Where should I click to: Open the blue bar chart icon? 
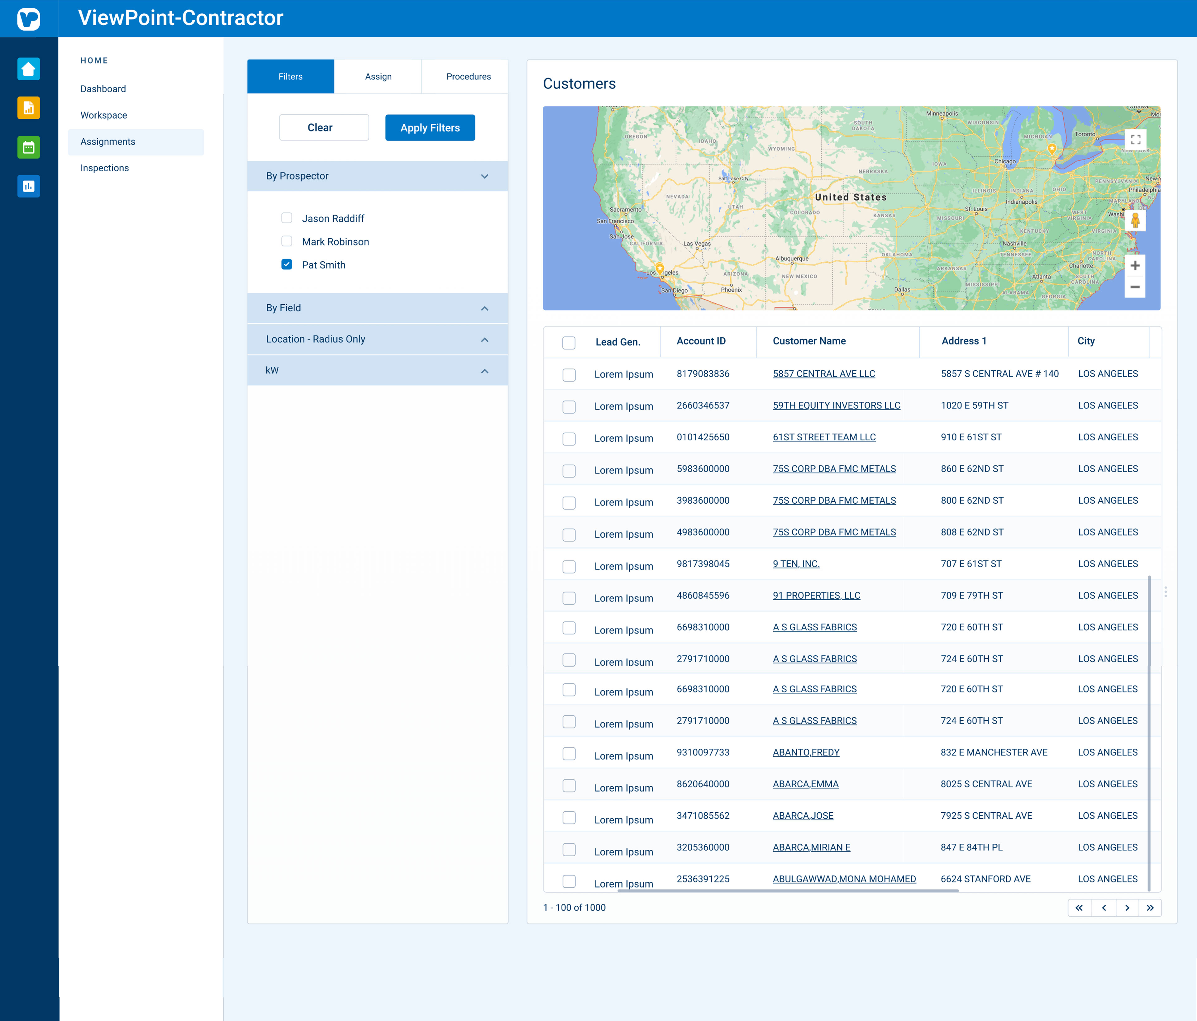(x=28, y=186)
